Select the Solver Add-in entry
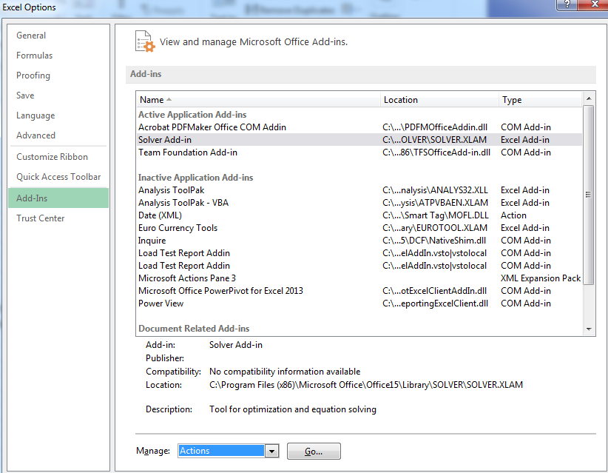The image size is (608, 473). 163,140
